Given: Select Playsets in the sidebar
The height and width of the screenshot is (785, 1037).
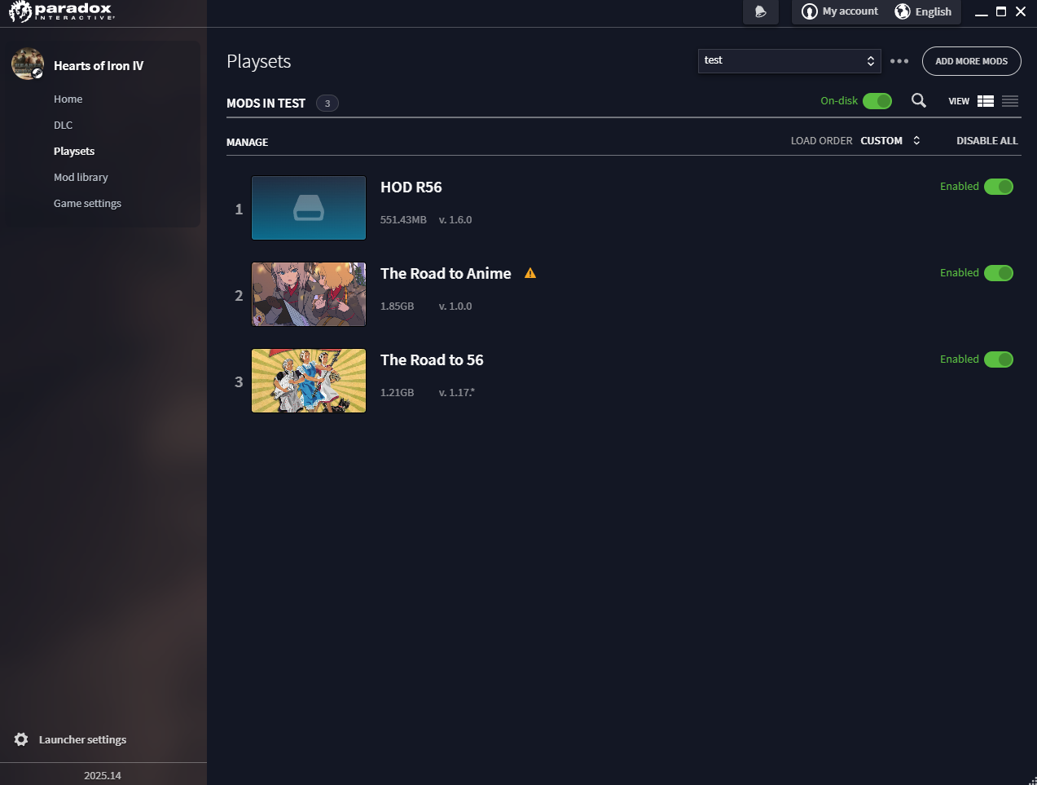Looking at the screenshot, I should click(74, 152).
